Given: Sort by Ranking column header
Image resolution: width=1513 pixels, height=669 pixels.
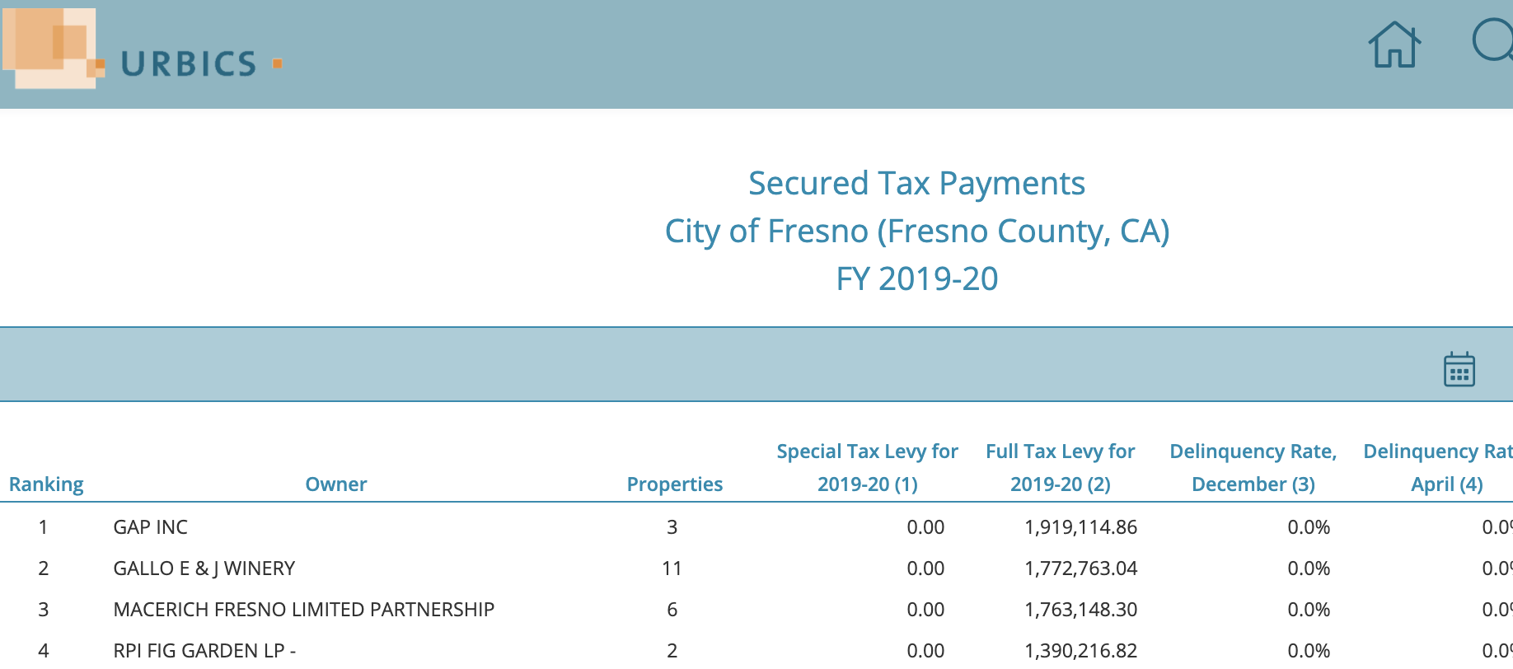Looking at the screenshot, I should tap(46, 484).
